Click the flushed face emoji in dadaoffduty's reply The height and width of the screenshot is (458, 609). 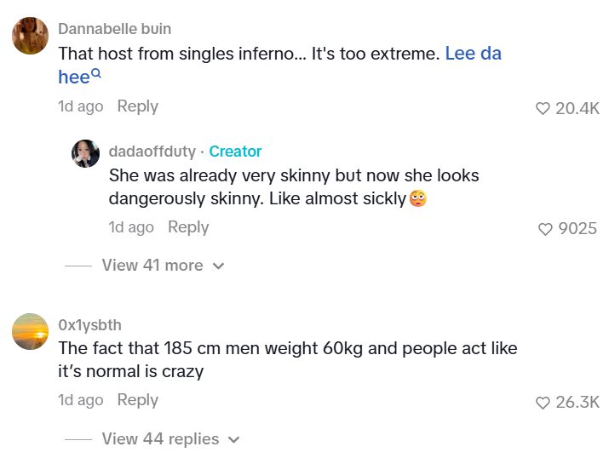417,199
